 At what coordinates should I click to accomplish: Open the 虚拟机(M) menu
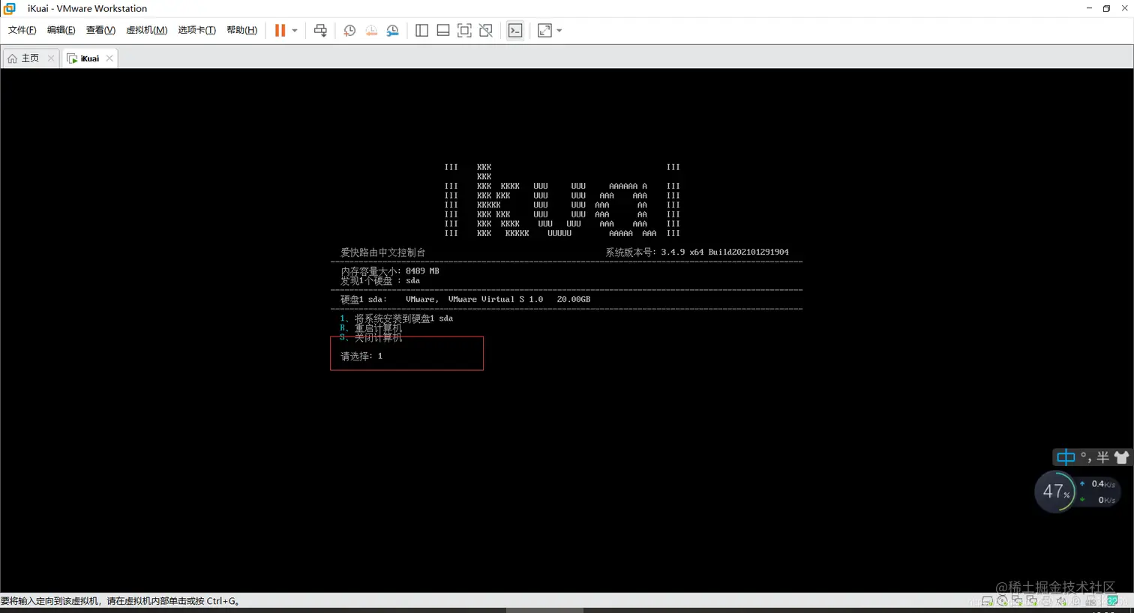tap(146, 30)
